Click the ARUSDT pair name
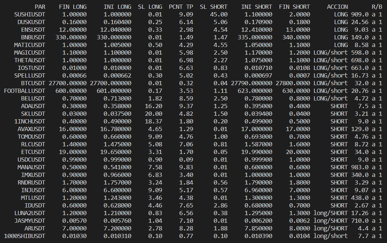 point(35,228)
